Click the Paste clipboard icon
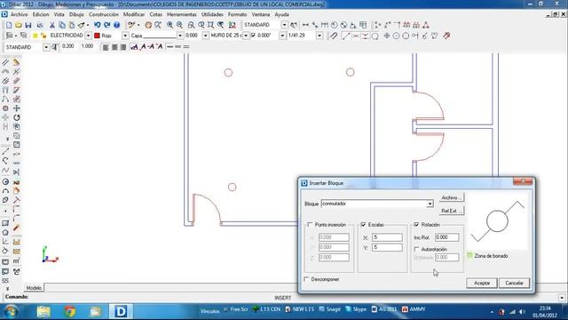The width and height of the screenshot is (568, 320). pyautogui.click(x=72, y=25)
